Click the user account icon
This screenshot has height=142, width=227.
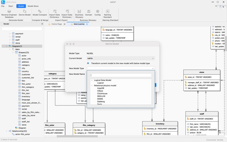point(220,7)
